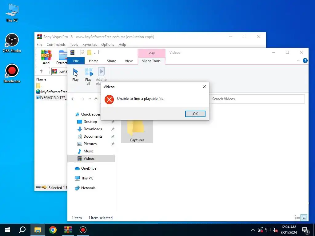Open taskbar search magnifier
Viewport: 315px width, 236px height.
pyautogui.click(x=22, y=230)
